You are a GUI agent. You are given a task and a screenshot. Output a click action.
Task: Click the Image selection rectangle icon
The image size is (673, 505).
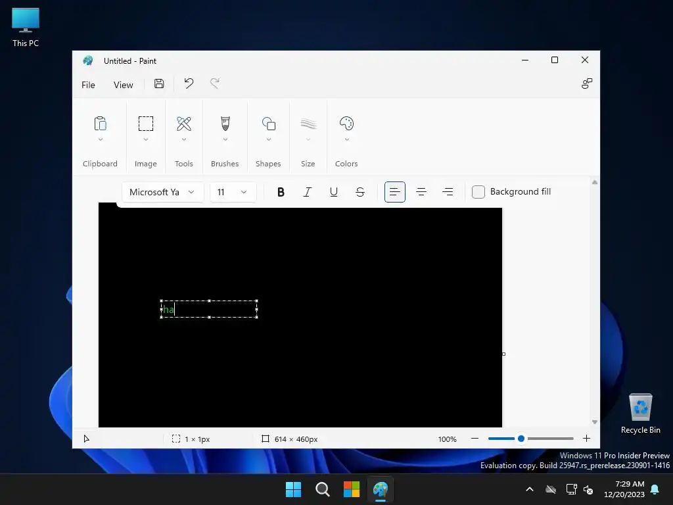pos(146,124)
